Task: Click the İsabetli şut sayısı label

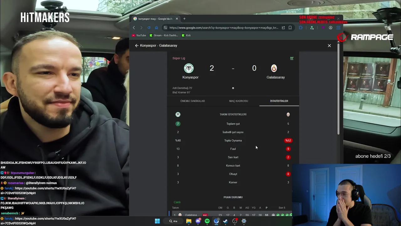Action: click(233, 132)
